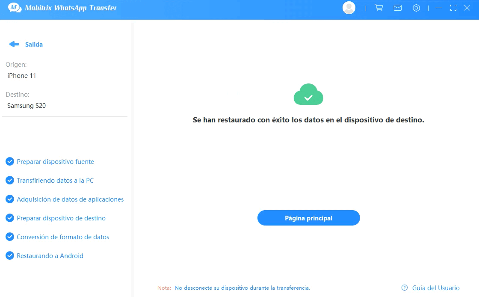Viewport: 479px width, 297px height.
Task: Open the shopping cart icon
Action: point(378,8)
